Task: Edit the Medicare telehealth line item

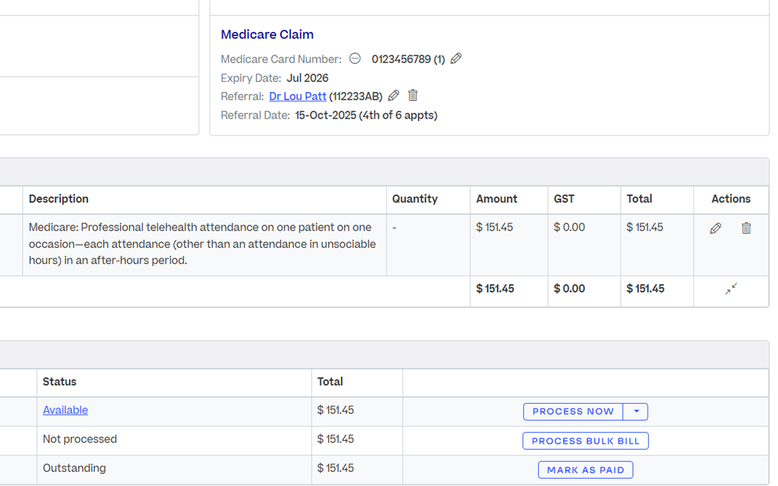Action: coord(715,228)
